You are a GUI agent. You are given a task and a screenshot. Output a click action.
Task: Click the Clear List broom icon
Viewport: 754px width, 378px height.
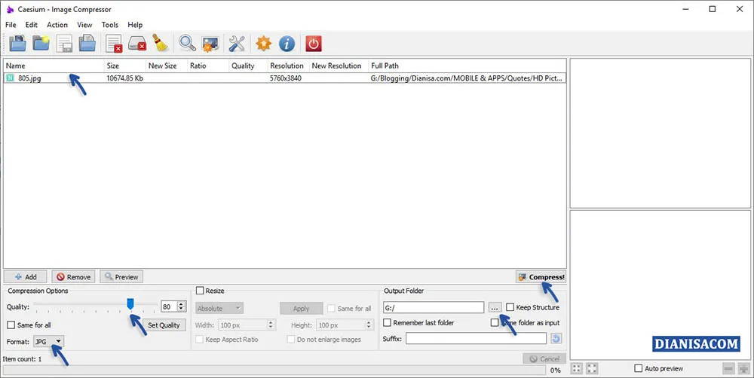160,44
